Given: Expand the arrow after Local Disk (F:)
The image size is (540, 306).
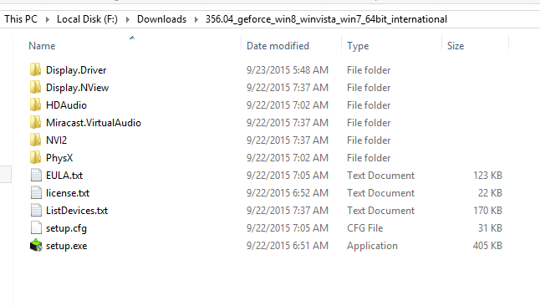Looking at the screenshot, I should pyautogui.click(x=128, y=19).
